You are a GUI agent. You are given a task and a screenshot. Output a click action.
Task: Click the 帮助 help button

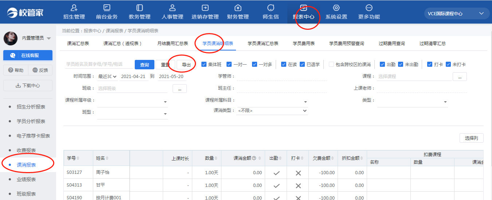(16, 70)
